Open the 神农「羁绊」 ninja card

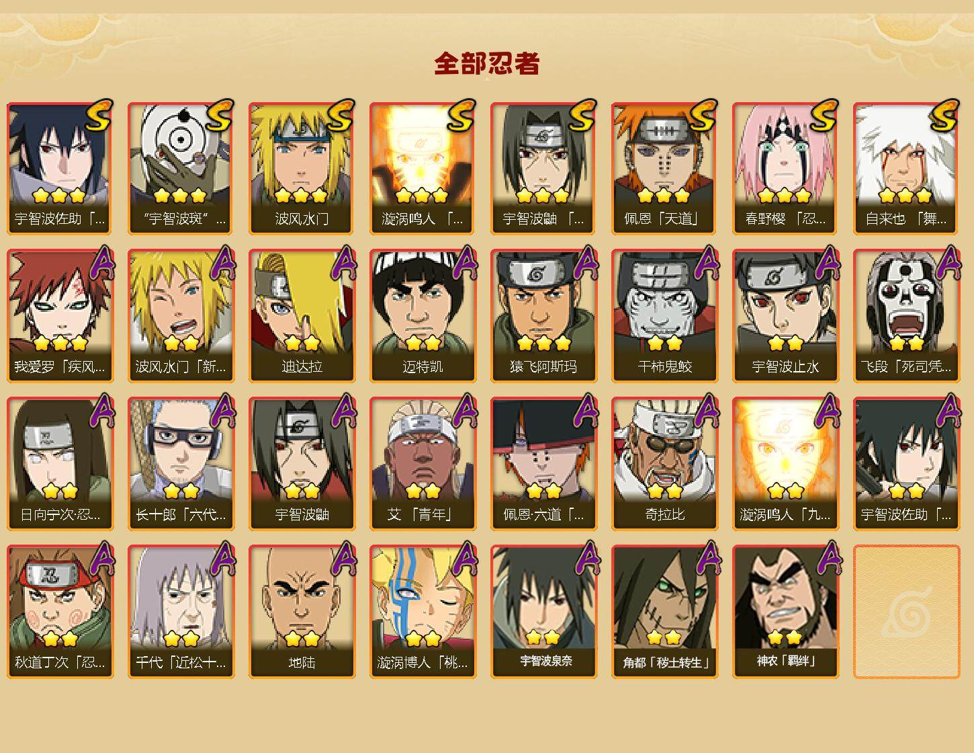click(x=785, y=612)
